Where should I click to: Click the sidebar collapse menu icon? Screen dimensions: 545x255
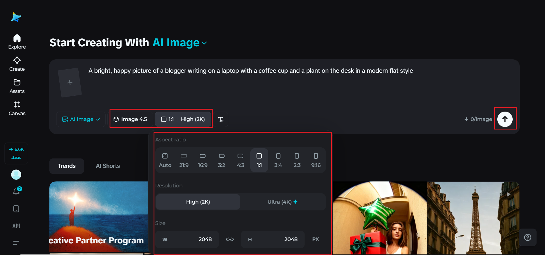[16, 243]
